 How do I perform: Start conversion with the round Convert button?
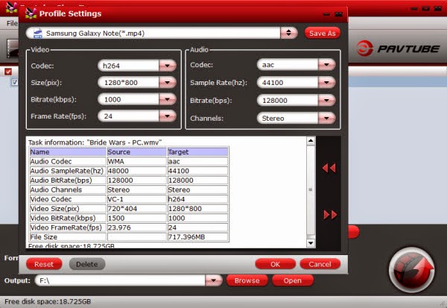pos(412,270)
